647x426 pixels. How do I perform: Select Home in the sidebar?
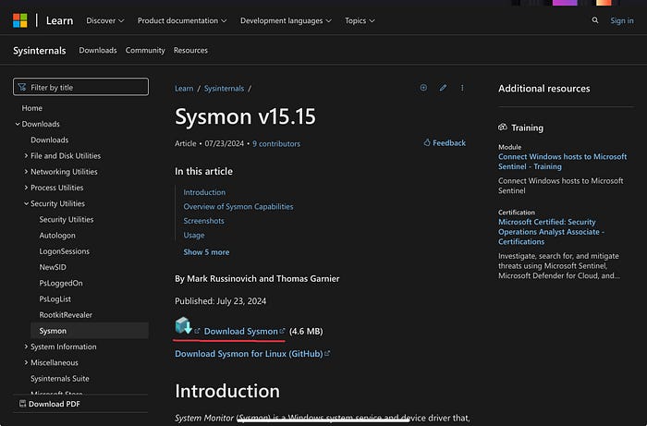pos(32,108)
